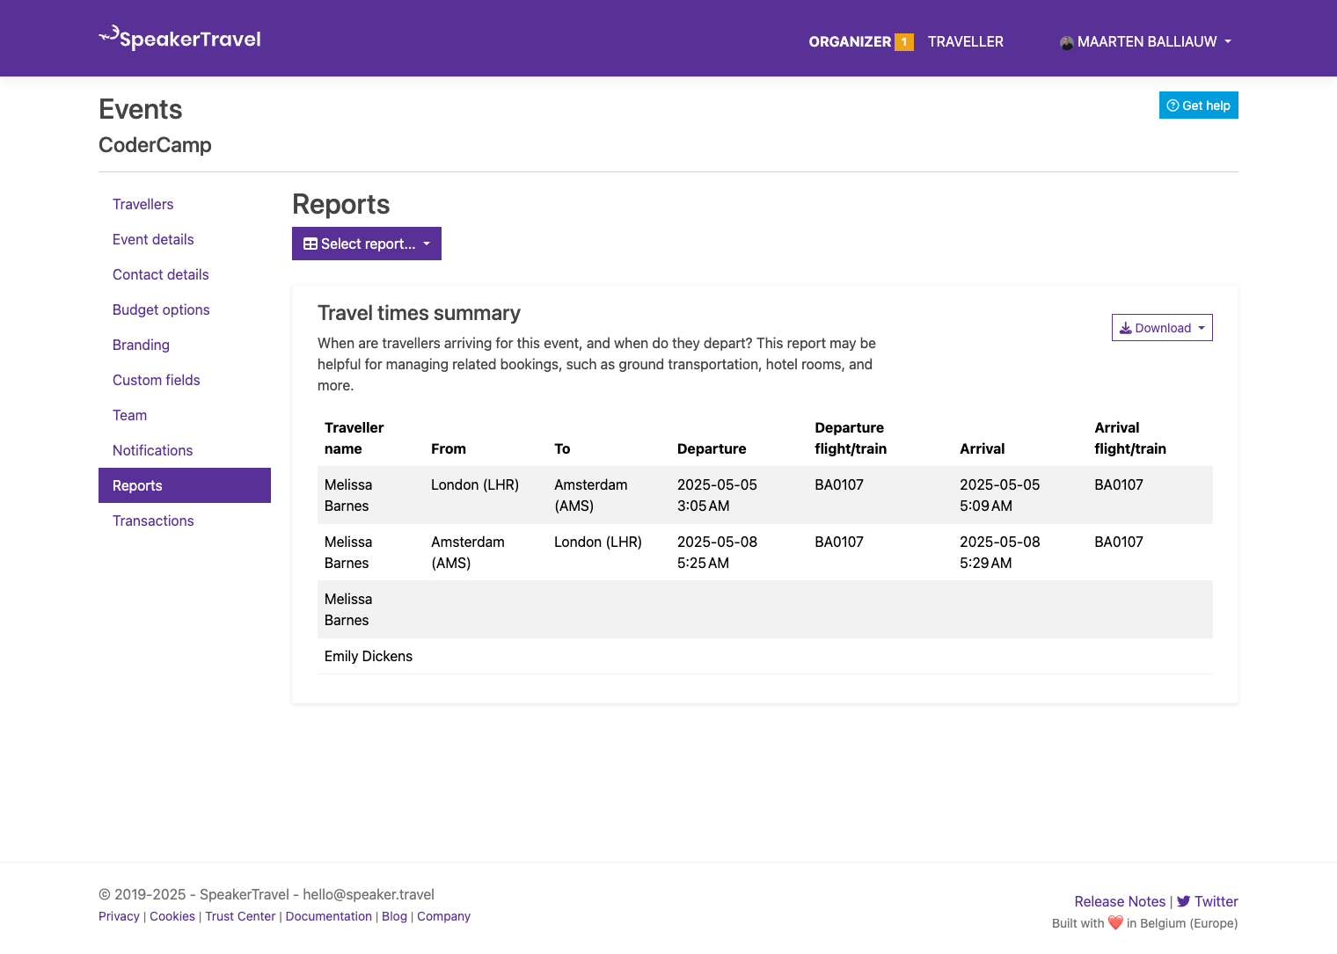Click the user avatar next to Maarten Balliauw

click(x=1066, y=42)
